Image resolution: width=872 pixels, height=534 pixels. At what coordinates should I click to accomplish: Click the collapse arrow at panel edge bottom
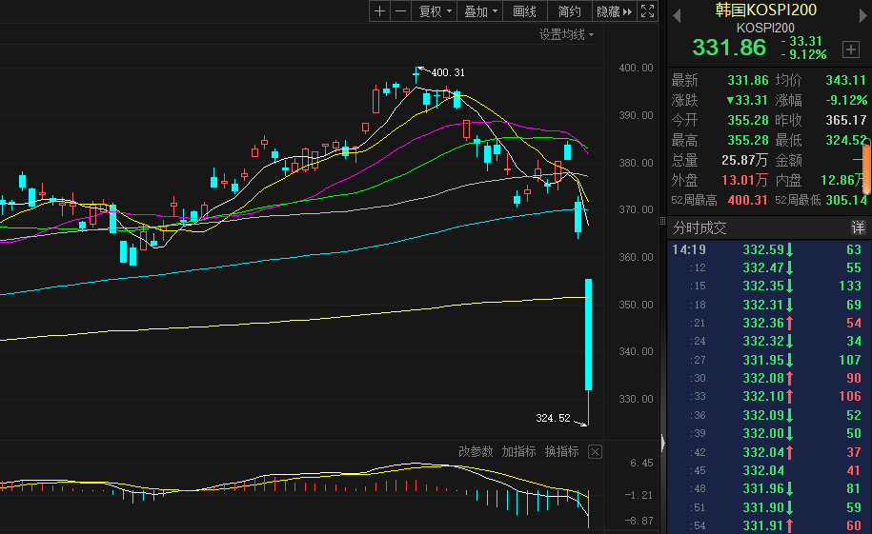(663, 443)
